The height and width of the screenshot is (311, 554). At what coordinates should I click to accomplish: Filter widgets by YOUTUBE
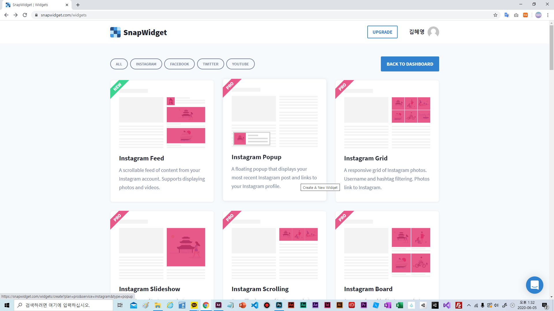pyautogui.click(x=240, y=64)
